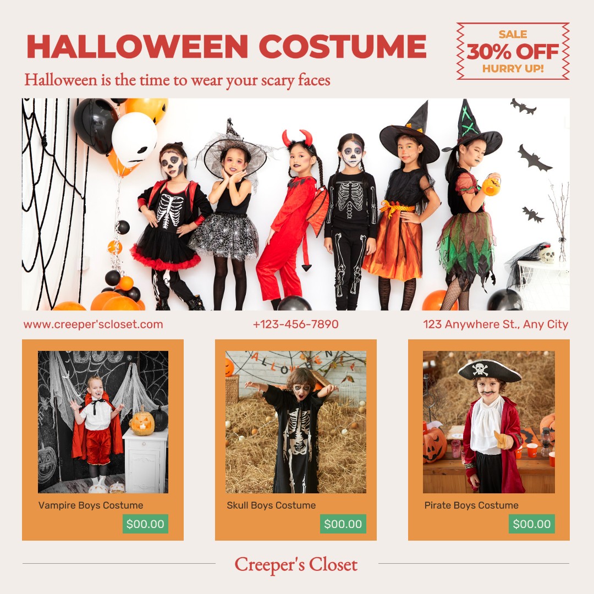This screenshot has height=594, width=594.
Task: Click the Skull Boys Costume label
Action: point(271,505)
